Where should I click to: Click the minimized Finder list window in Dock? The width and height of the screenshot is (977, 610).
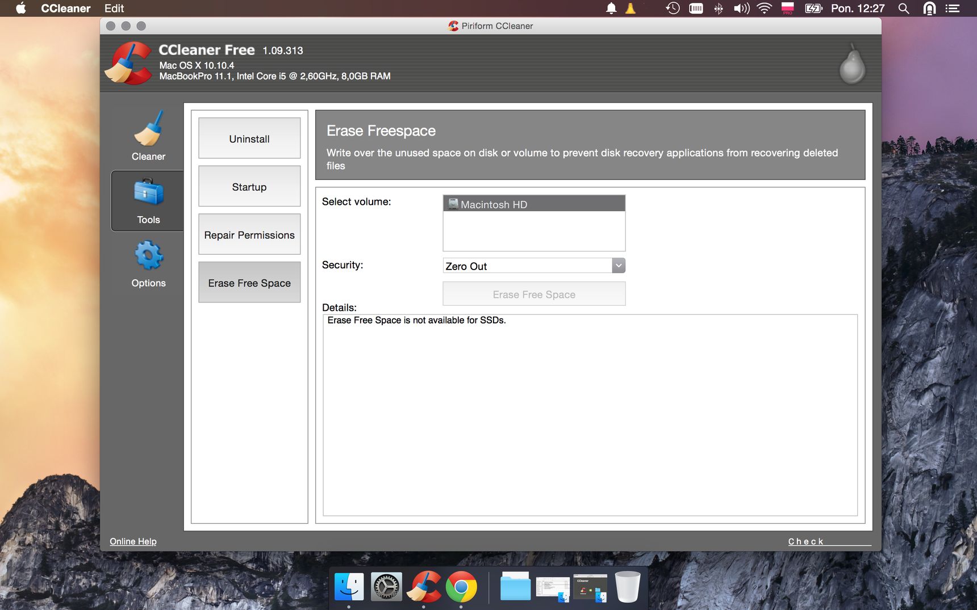tap(553, 589)
